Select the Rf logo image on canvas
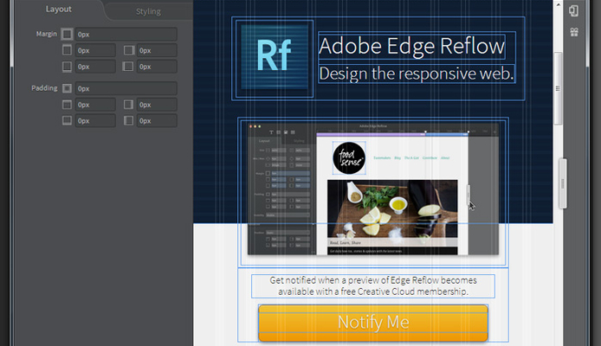This screenshot has height=346, width=601. point(275,57)
